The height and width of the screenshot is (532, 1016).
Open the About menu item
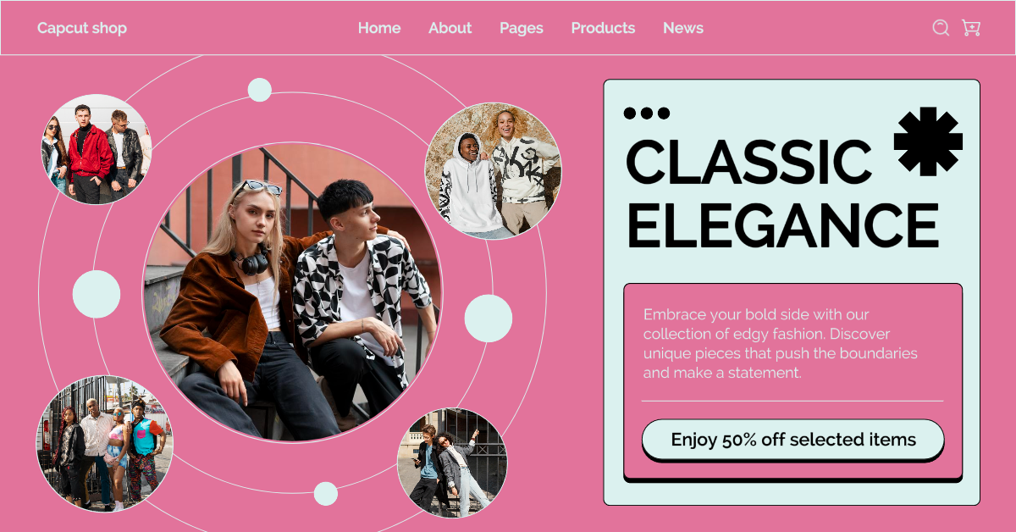point(450,28)
